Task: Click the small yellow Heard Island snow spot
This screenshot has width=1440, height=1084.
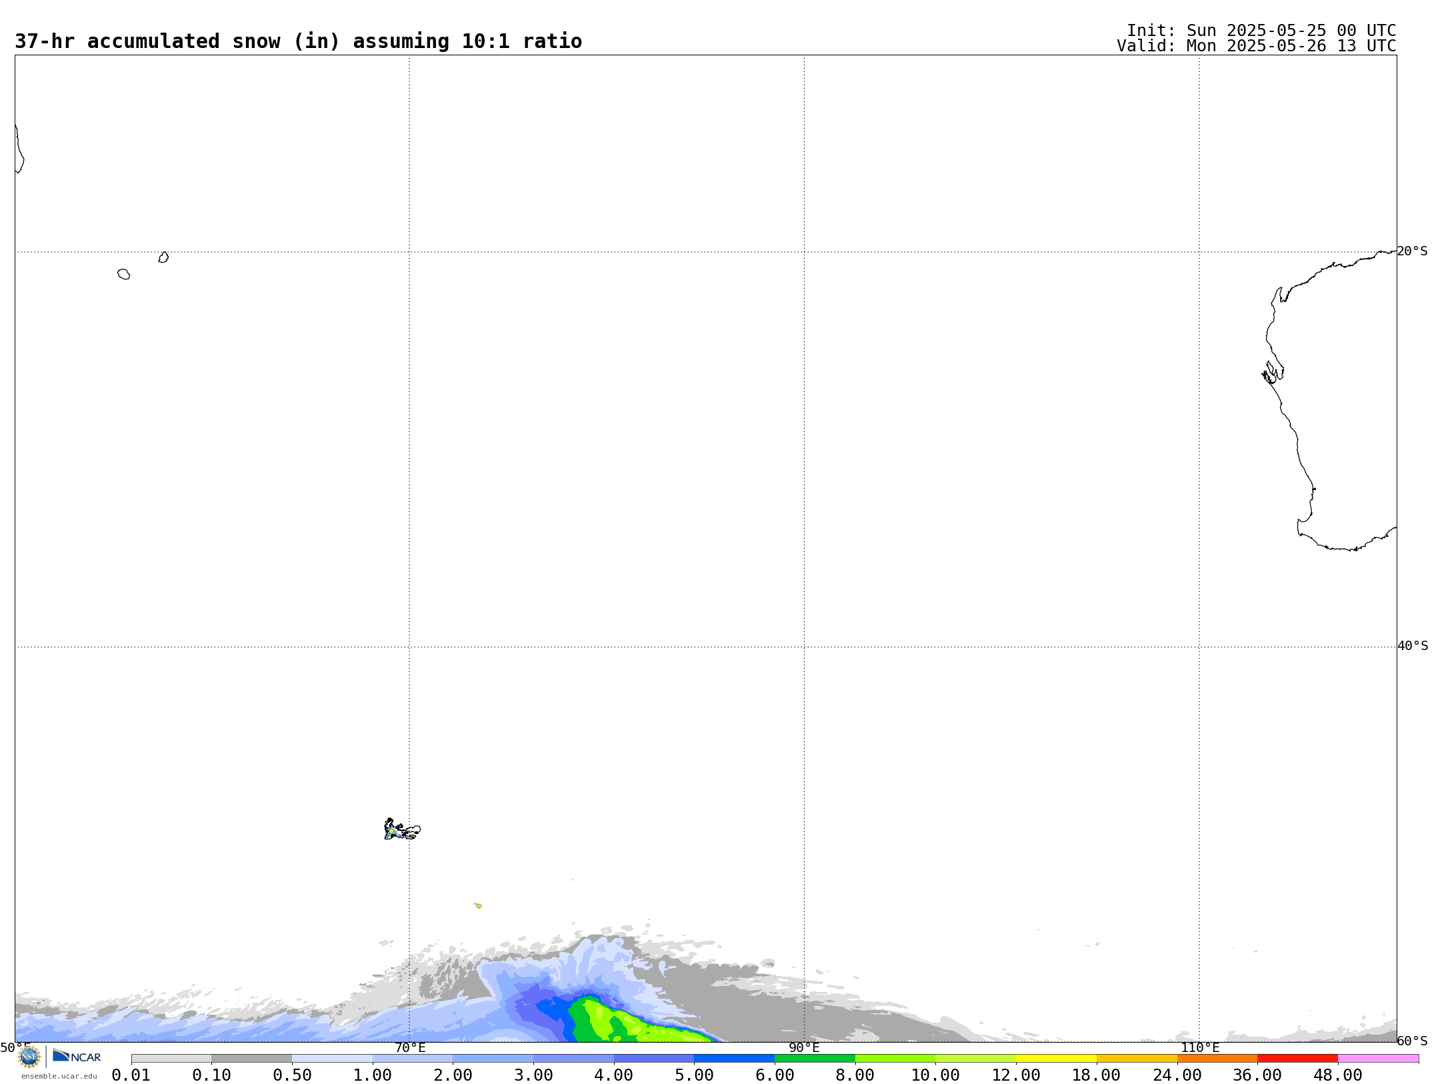Action: click(x=478, y=906)
